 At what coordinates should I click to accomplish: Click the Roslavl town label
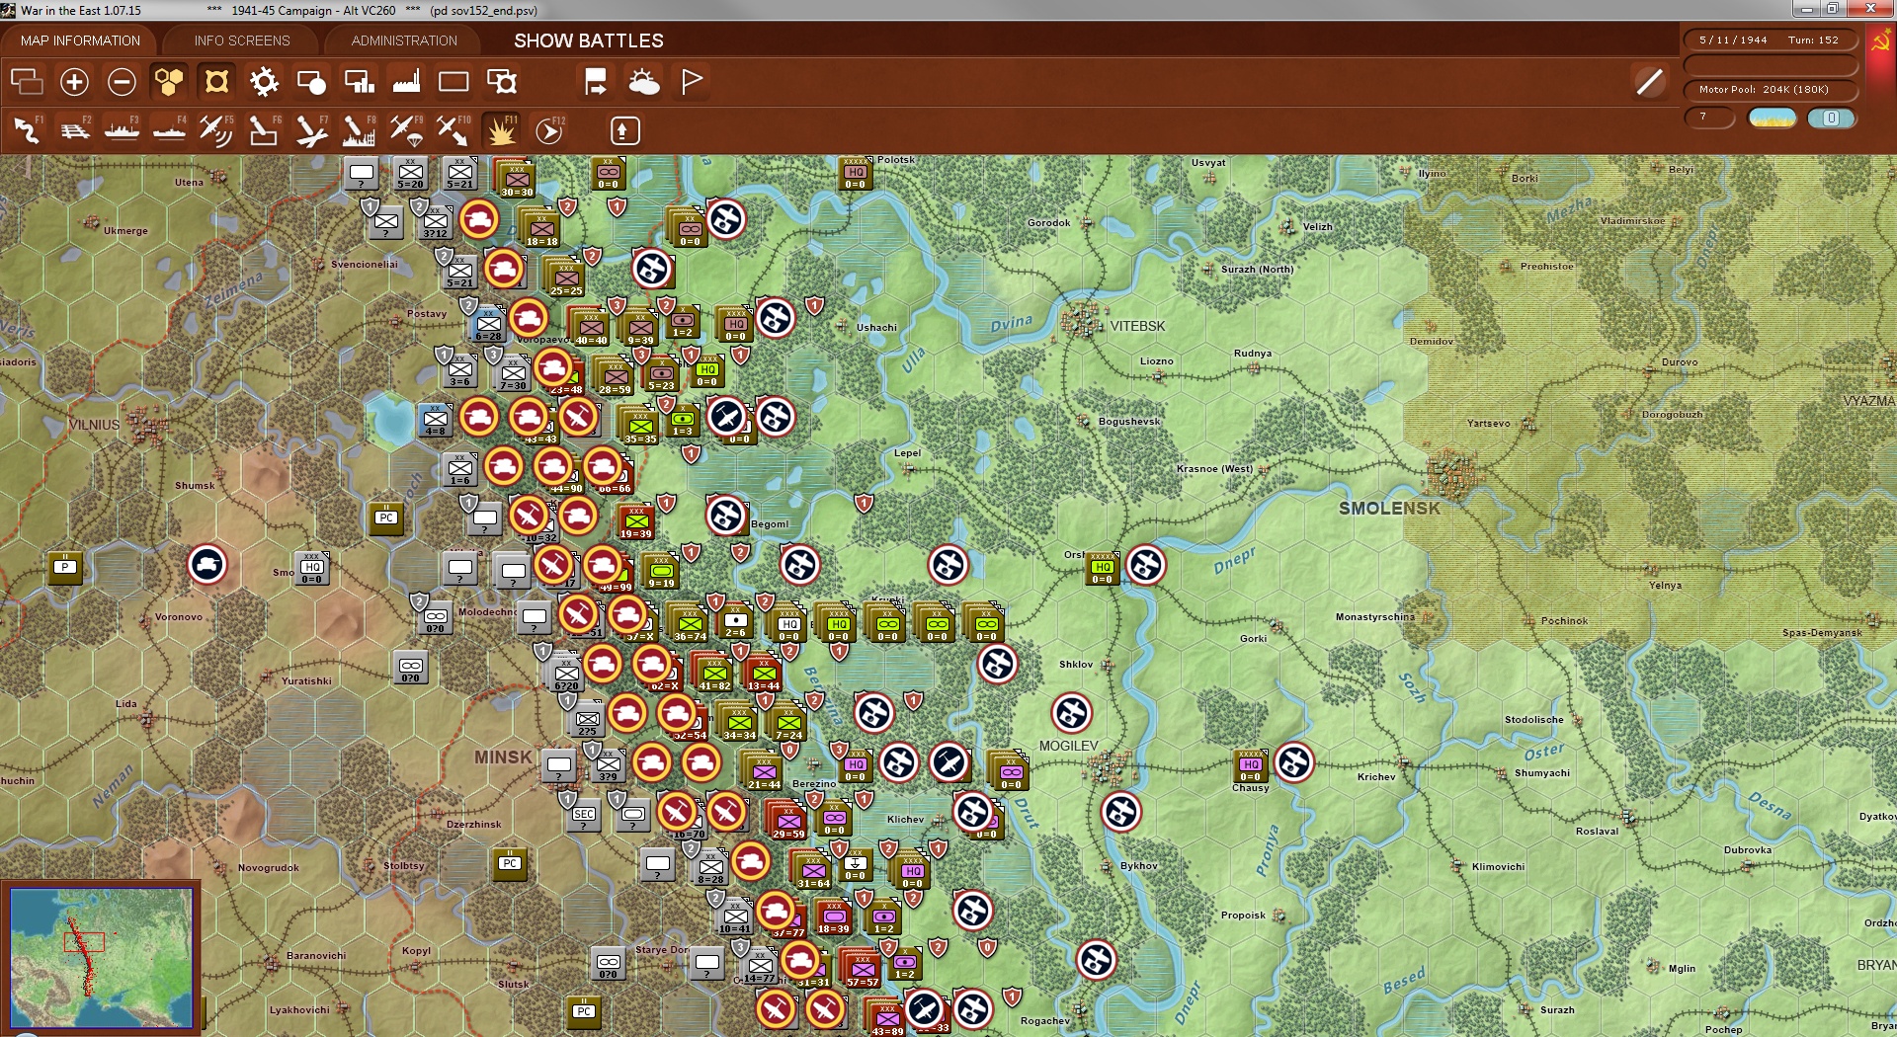tap(1597, 832)
